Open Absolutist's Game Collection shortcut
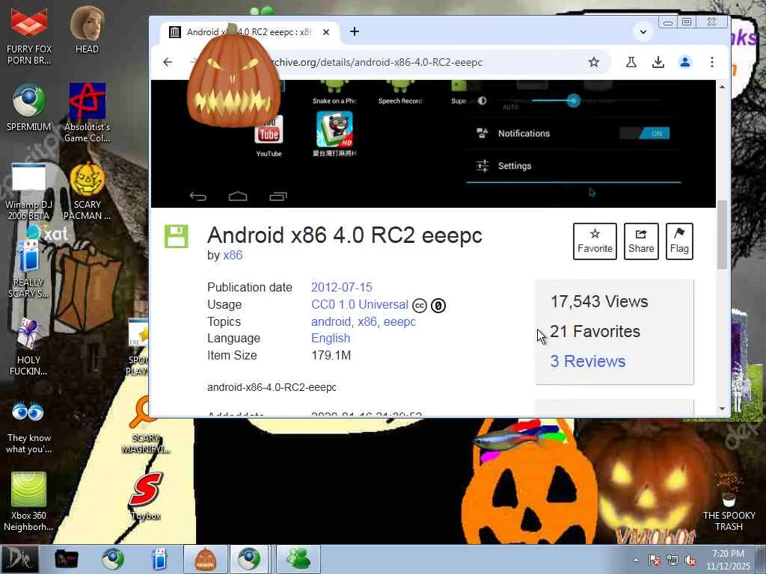Screen dimensions: 766x574 coord(87,114)
